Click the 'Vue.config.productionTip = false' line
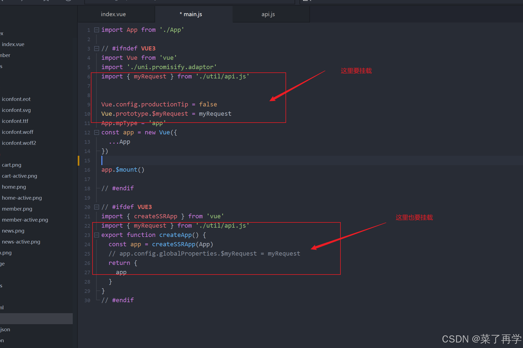523x348 pixels. pyautogui.click(x=159, y=104)
